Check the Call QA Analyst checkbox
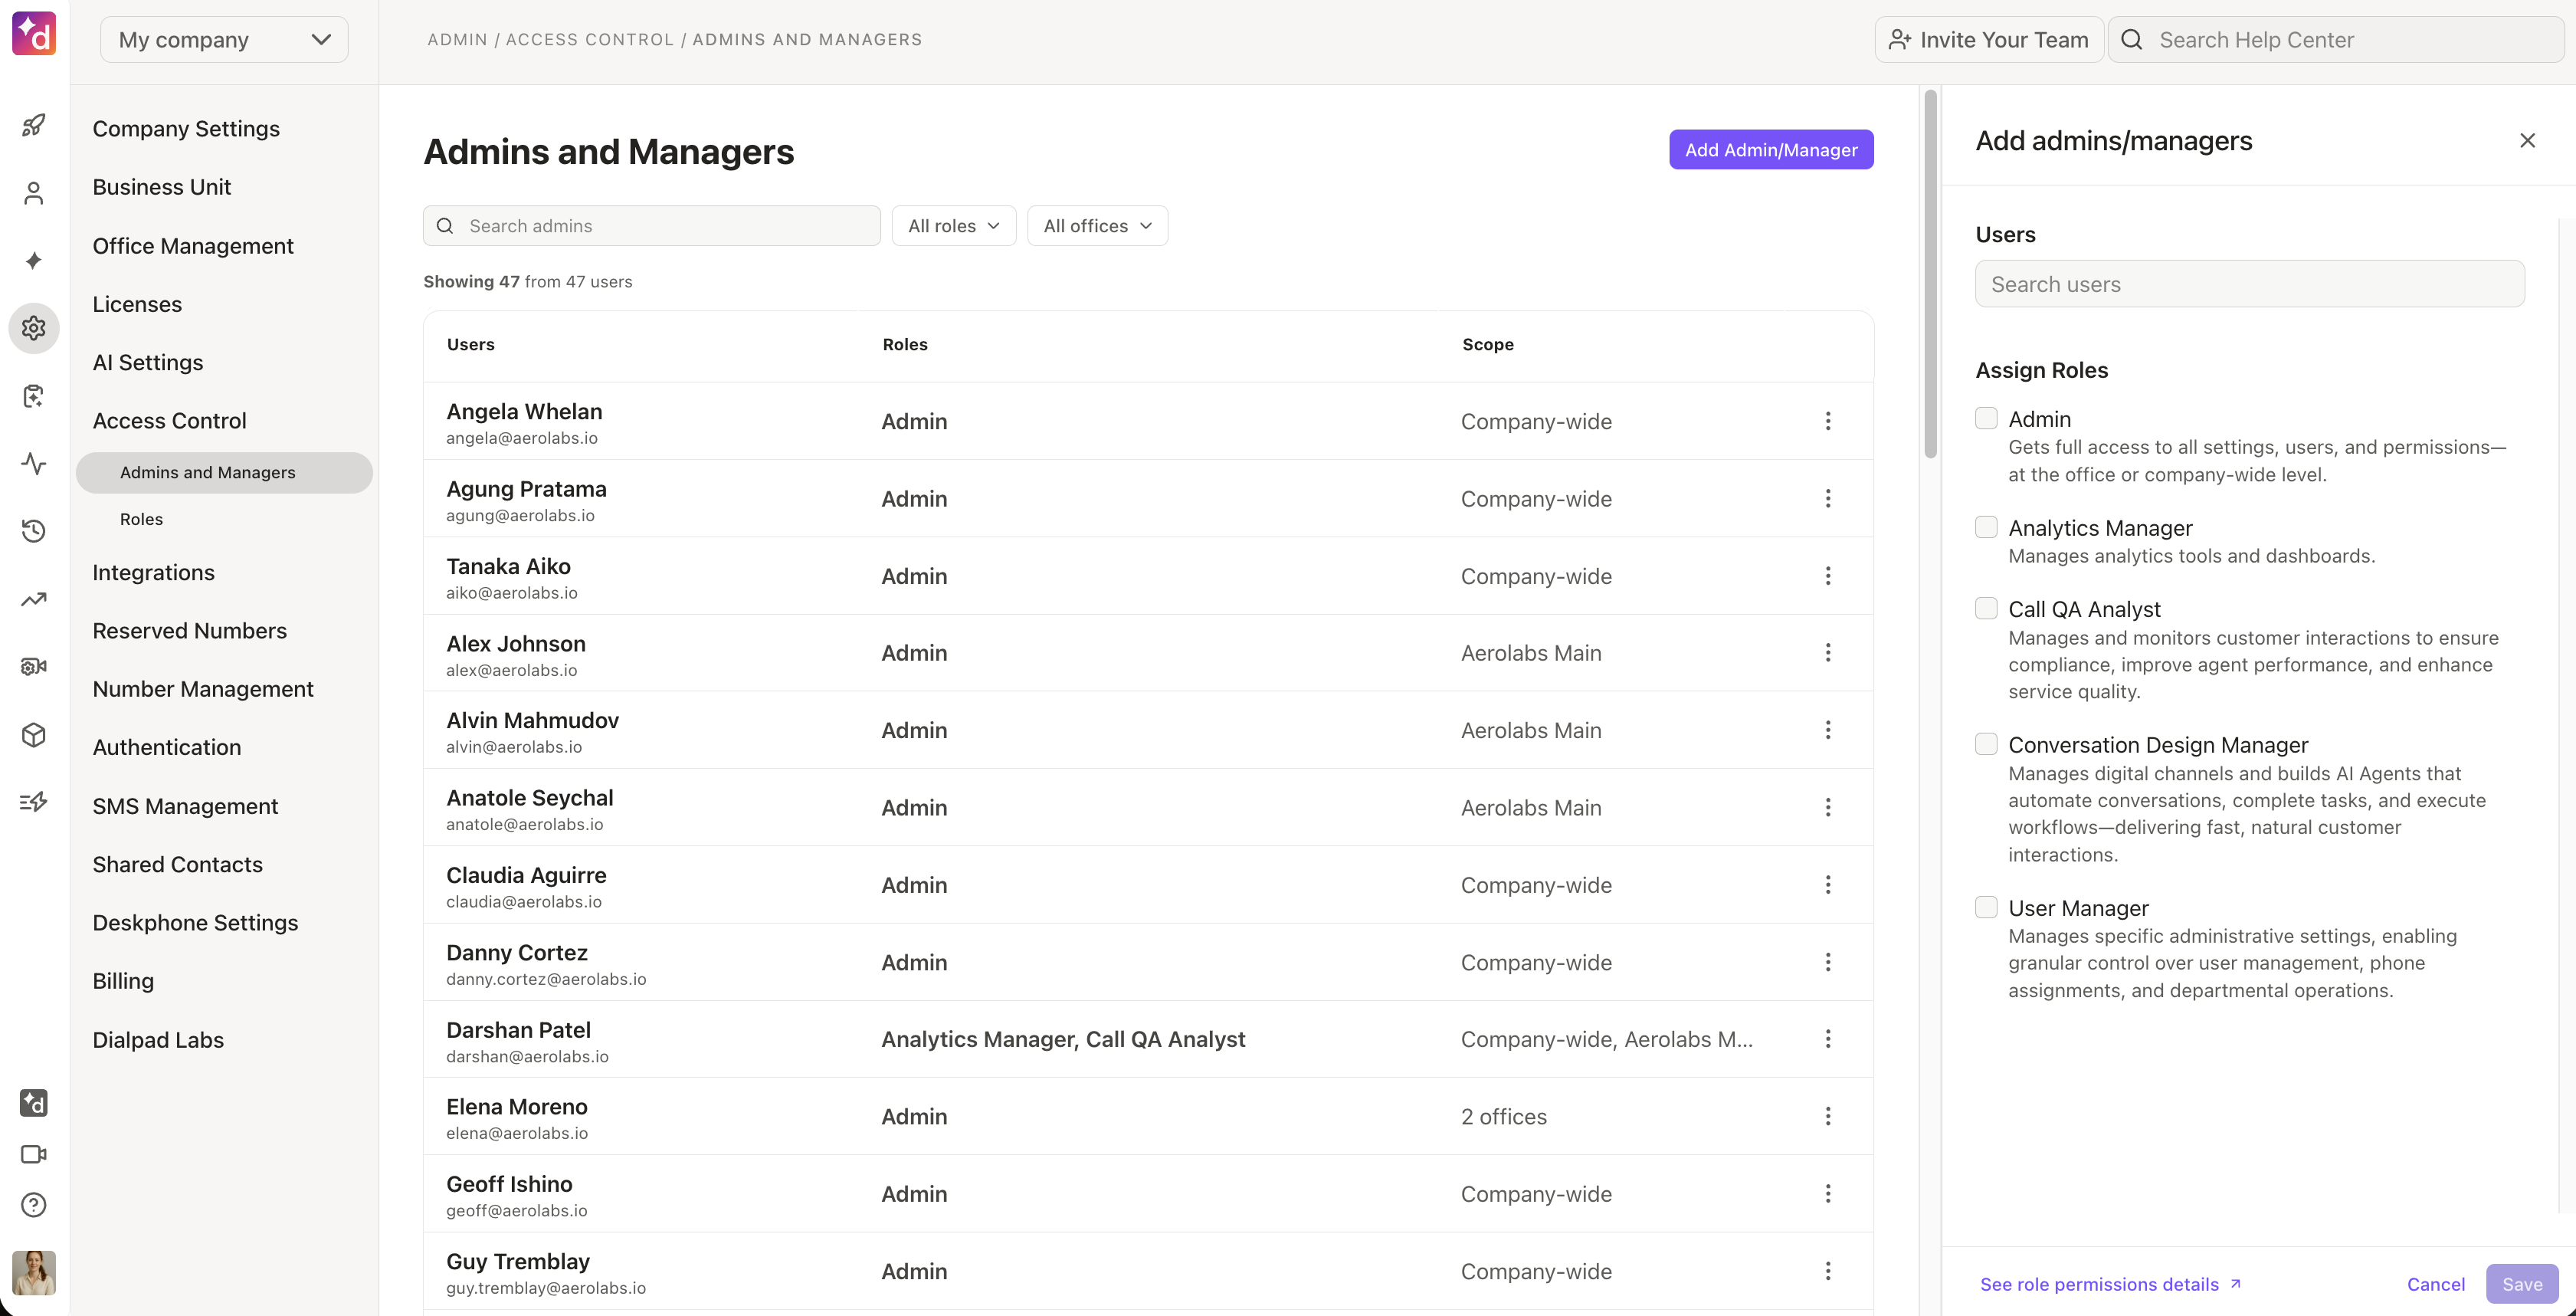The height and width of the screenshot is (1316, 2576). click(x=1986, y=608)
